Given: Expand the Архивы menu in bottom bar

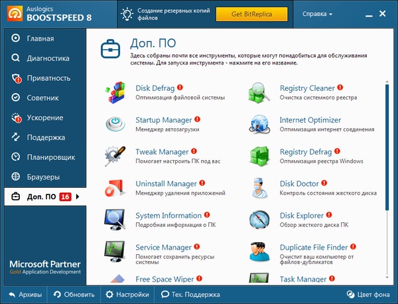Looking at the screenshot, I should 25,295.
